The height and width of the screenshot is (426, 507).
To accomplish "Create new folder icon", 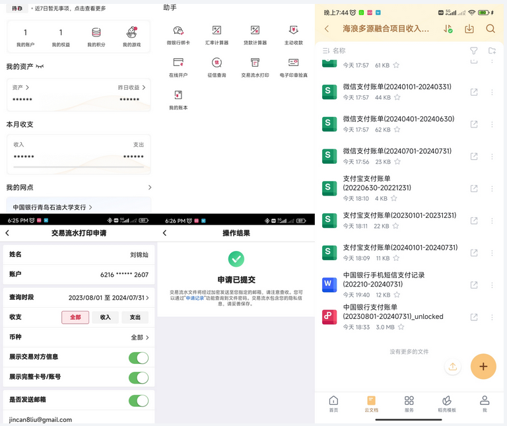I will tap(492, 50).
